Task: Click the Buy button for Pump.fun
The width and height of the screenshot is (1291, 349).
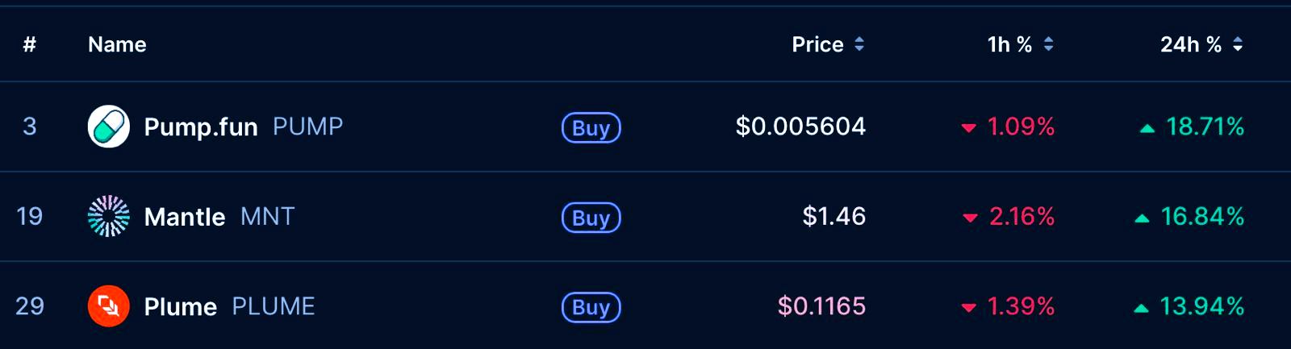Action: pos(591,127)
